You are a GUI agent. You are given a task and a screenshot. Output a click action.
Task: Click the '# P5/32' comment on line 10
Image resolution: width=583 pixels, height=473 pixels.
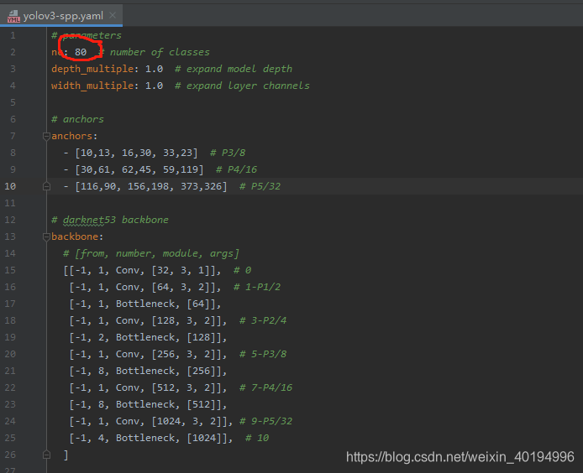(x=260, y=186)
